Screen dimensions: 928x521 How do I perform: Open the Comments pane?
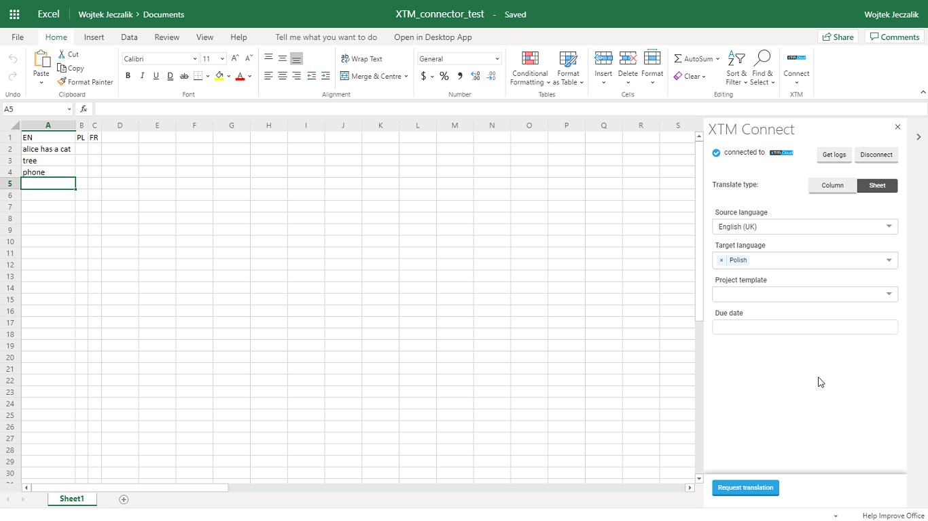pos(895,37)
